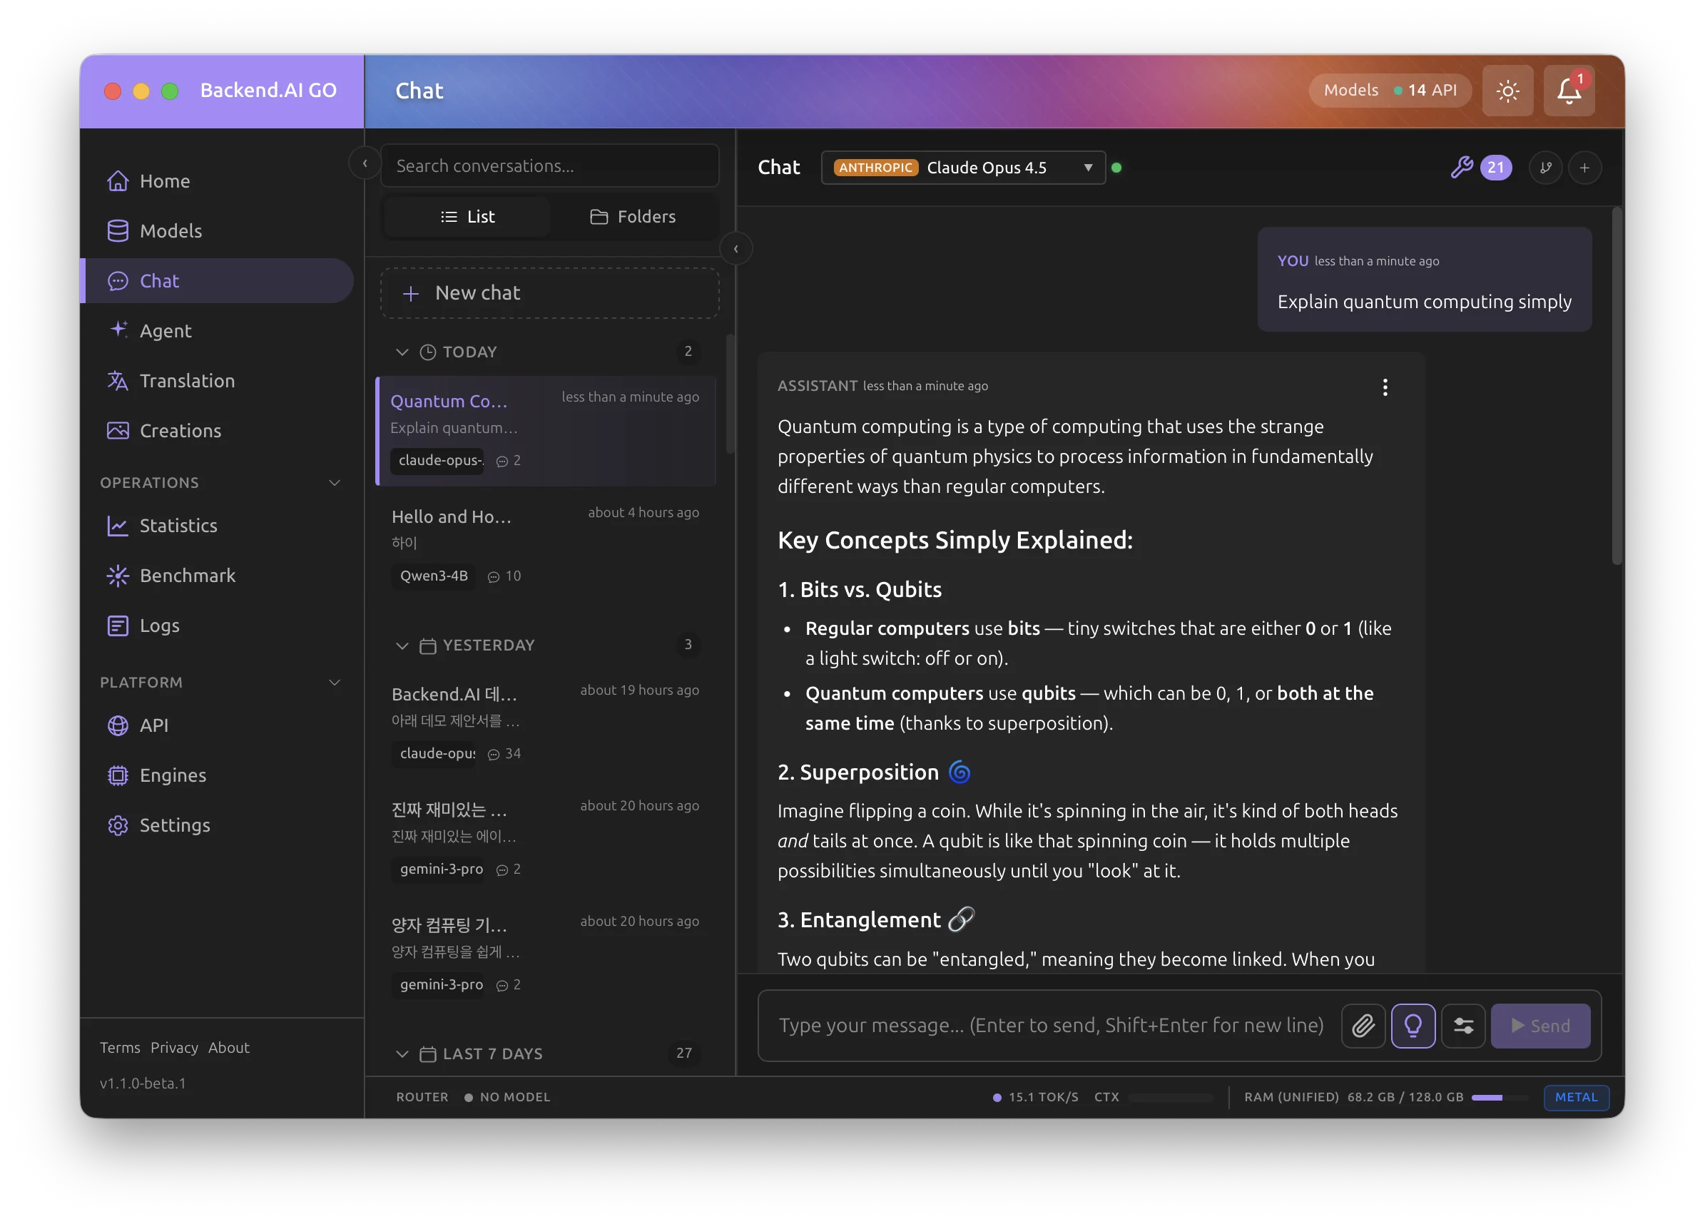Open the Benchmark section
This screenshot has width=1705, height=1224.
coord(187,575)
